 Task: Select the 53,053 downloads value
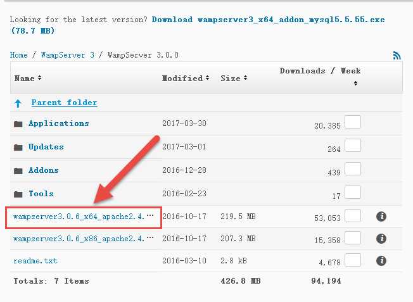[327, 218]
